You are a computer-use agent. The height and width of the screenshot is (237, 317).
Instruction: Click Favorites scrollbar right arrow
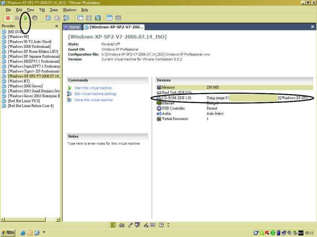click(x=58, y=220)
